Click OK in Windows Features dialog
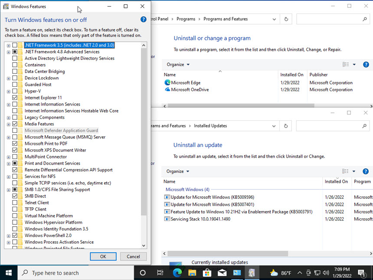Viewport: 373px width, 280px height. pyautogui.click(x=103, y=257)
